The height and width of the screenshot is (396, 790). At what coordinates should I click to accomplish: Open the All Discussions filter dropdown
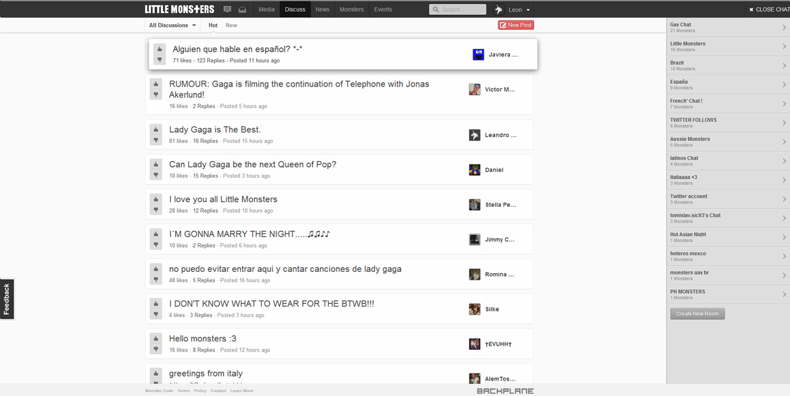(x=173, y=25)
